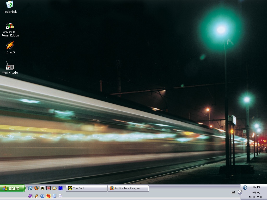Launch the calculator quick launch icon
The height and width of the screenshot is (200, 267).
pos(54,196)
